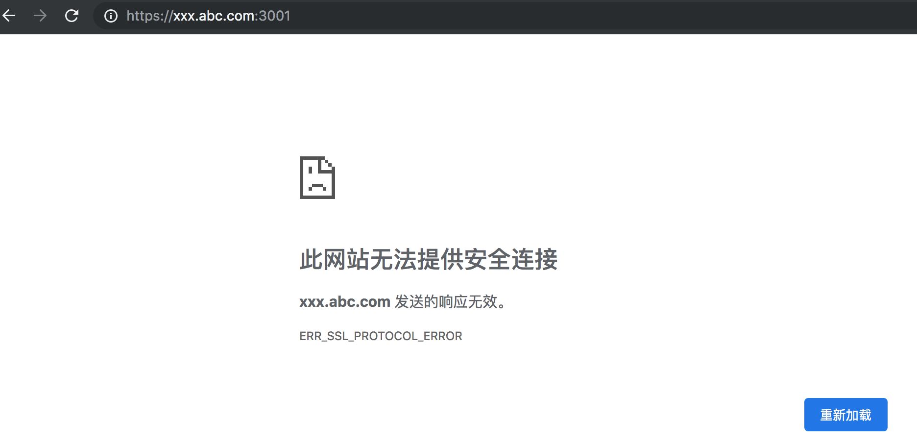
Task: Click the forward navigation arrow
Action: (x=40, y=16)
